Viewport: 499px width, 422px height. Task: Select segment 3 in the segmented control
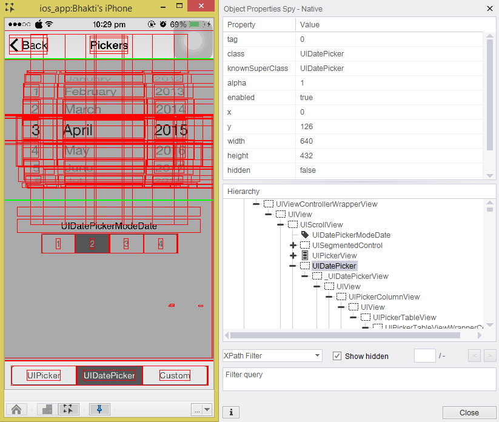point(126,244)
